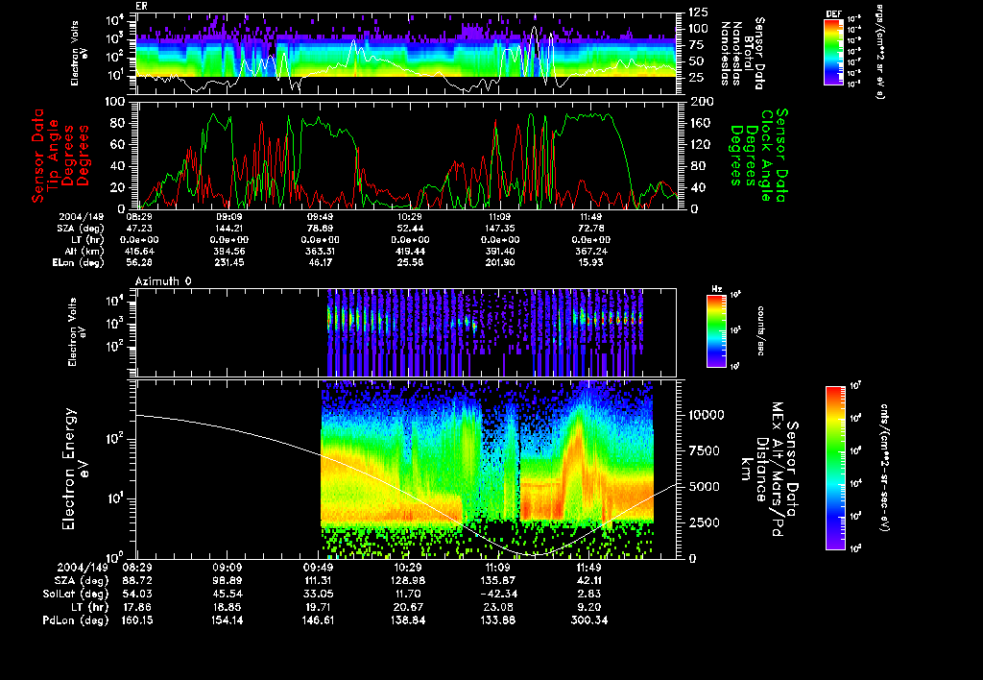Click the cnts/(cm**2-sr-sec-eV) color bar
Image resolution: width=983 pixels, height=680 pixels.
tap(834, 468)
